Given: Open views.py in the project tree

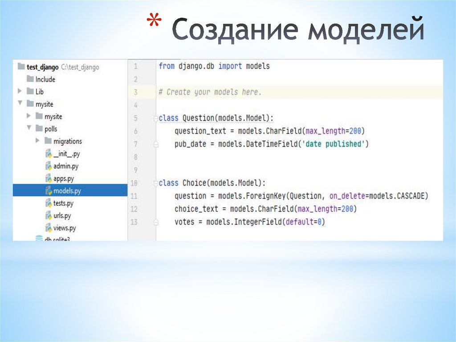Looking at the screenshot, I should pos(65,228).
